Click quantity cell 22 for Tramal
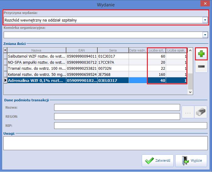 click(x=157, y=68)
